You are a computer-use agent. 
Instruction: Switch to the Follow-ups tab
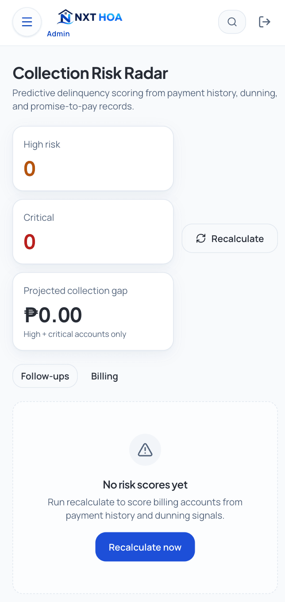tap(45, 376)
